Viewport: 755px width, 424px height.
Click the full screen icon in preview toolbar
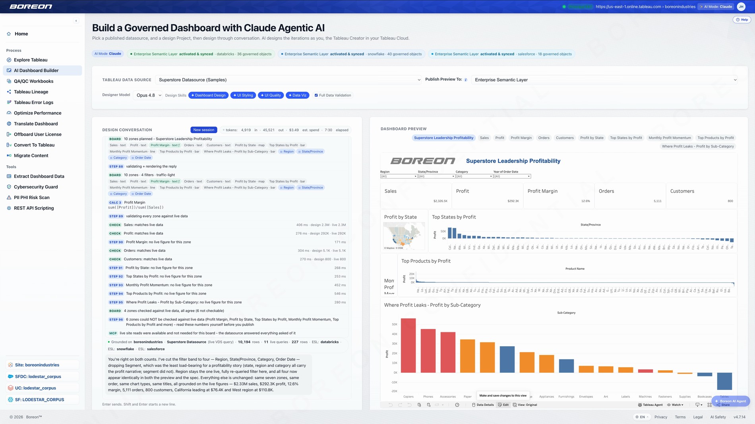pos(709,405)
